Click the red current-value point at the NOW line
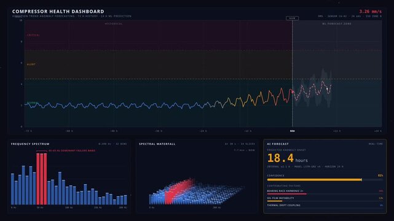Screen dimensions: 394x221 (x=293, y=92)
